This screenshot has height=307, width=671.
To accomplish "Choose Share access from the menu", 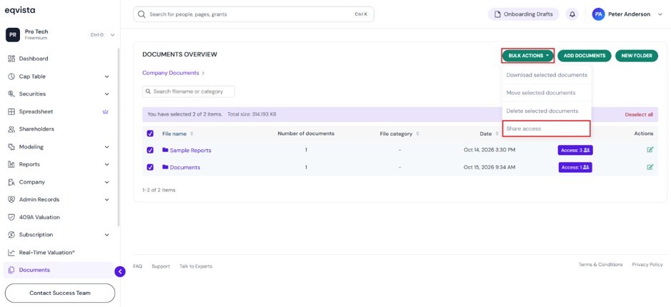I will point(547,129).
